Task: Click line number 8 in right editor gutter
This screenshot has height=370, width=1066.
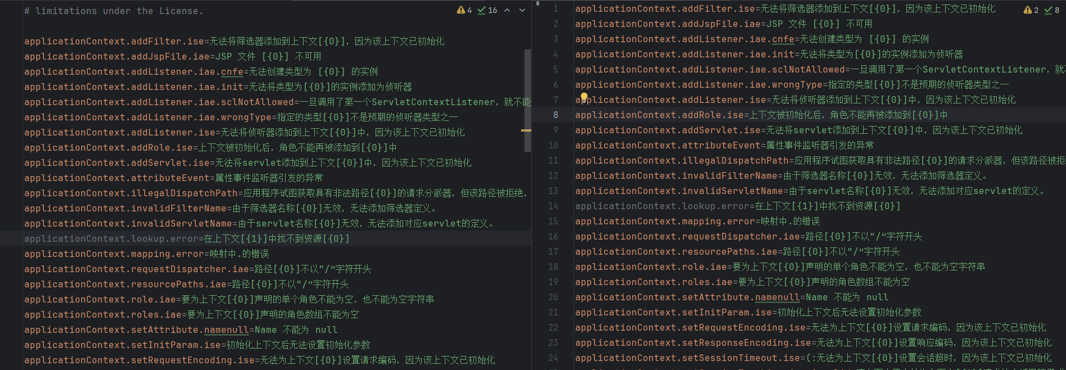Action: click(x=555, y=115)
